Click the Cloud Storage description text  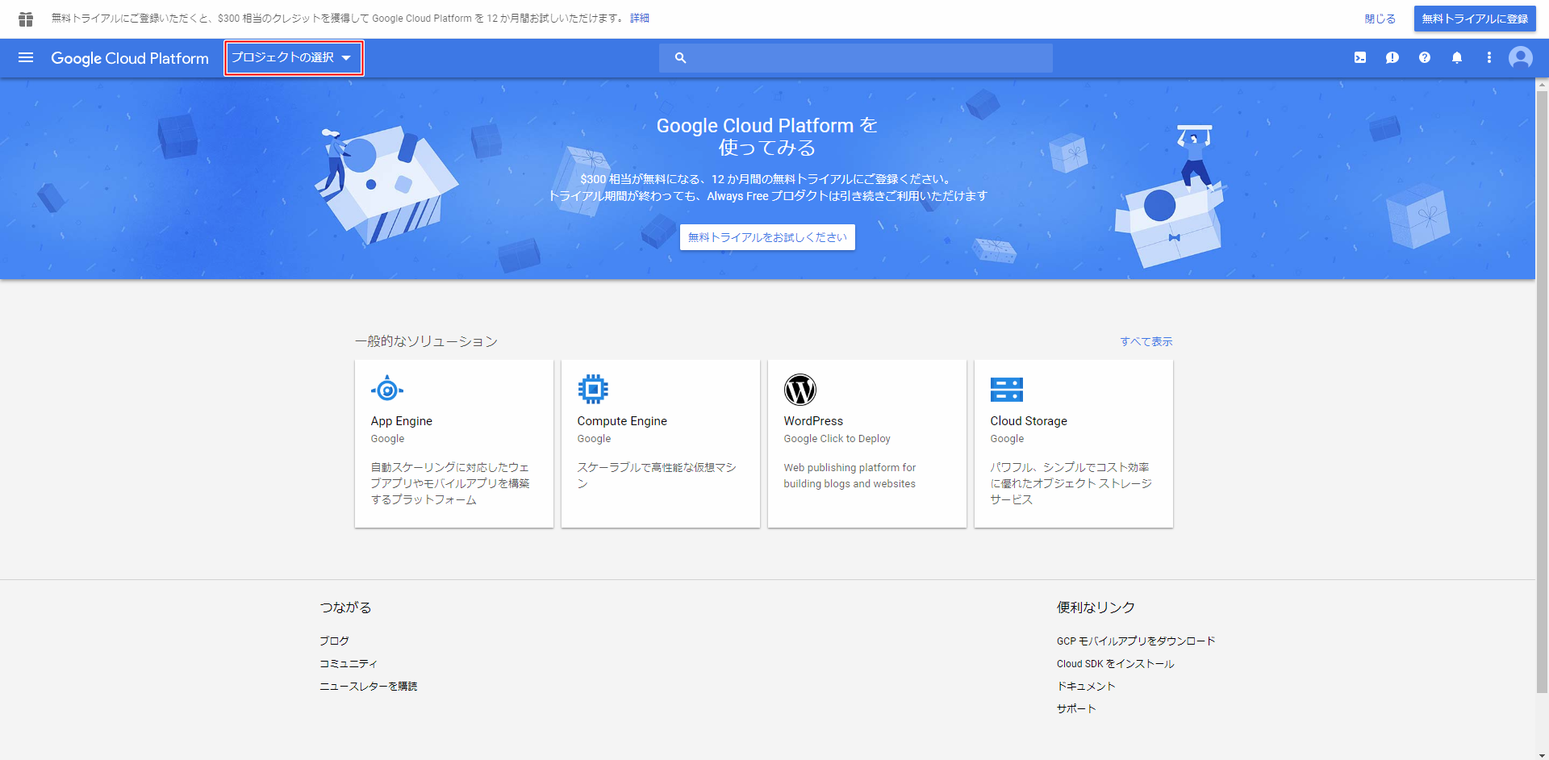tap(1071, 483)
